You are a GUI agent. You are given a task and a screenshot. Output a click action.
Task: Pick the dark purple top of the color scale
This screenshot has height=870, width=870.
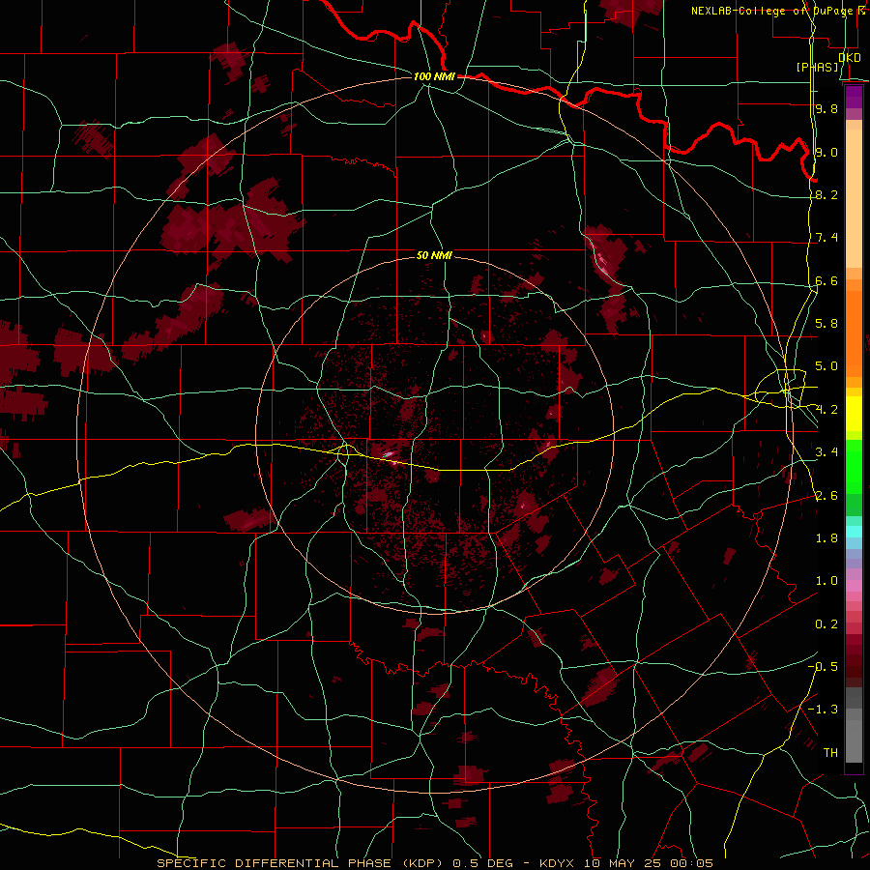[x=854, y=97]
